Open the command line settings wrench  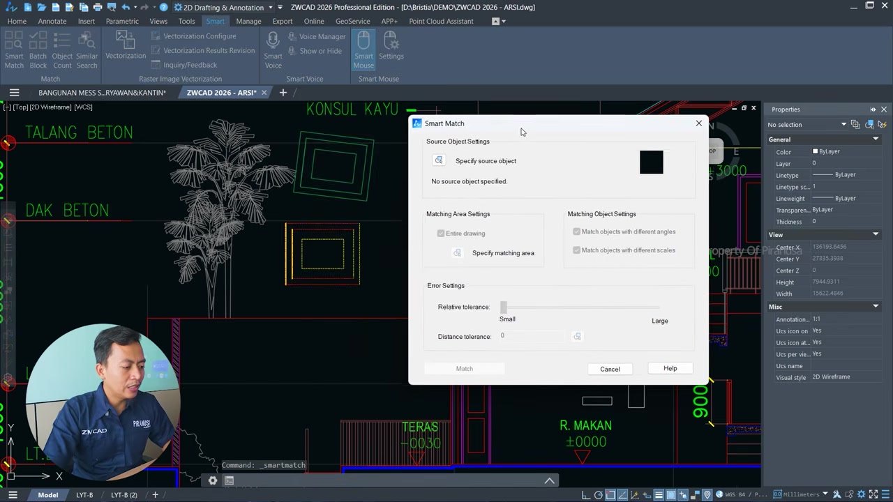coord(213,480)
